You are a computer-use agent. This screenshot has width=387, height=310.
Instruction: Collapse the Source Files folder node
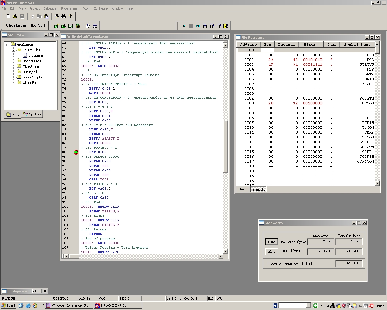click(x=14, y=50)
